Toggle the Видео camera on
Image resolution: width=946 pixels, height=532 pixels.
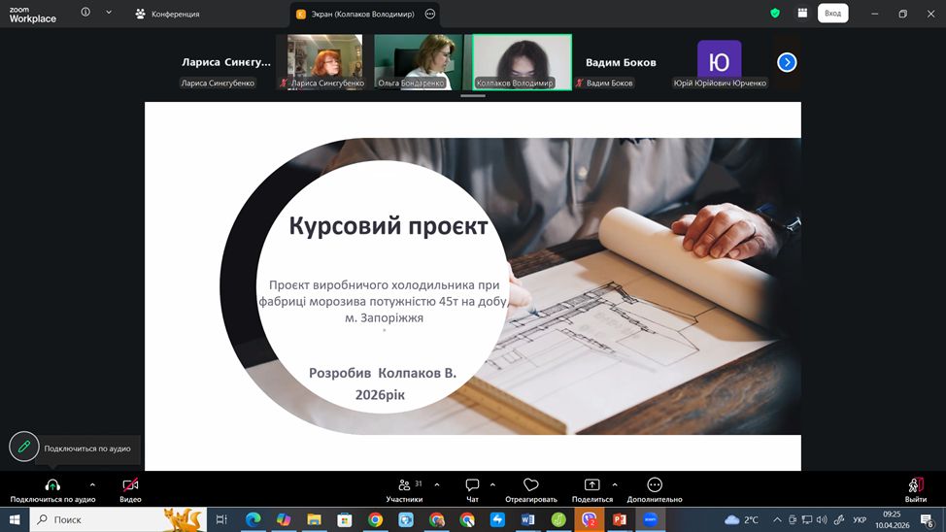click(x=130, y=485)
